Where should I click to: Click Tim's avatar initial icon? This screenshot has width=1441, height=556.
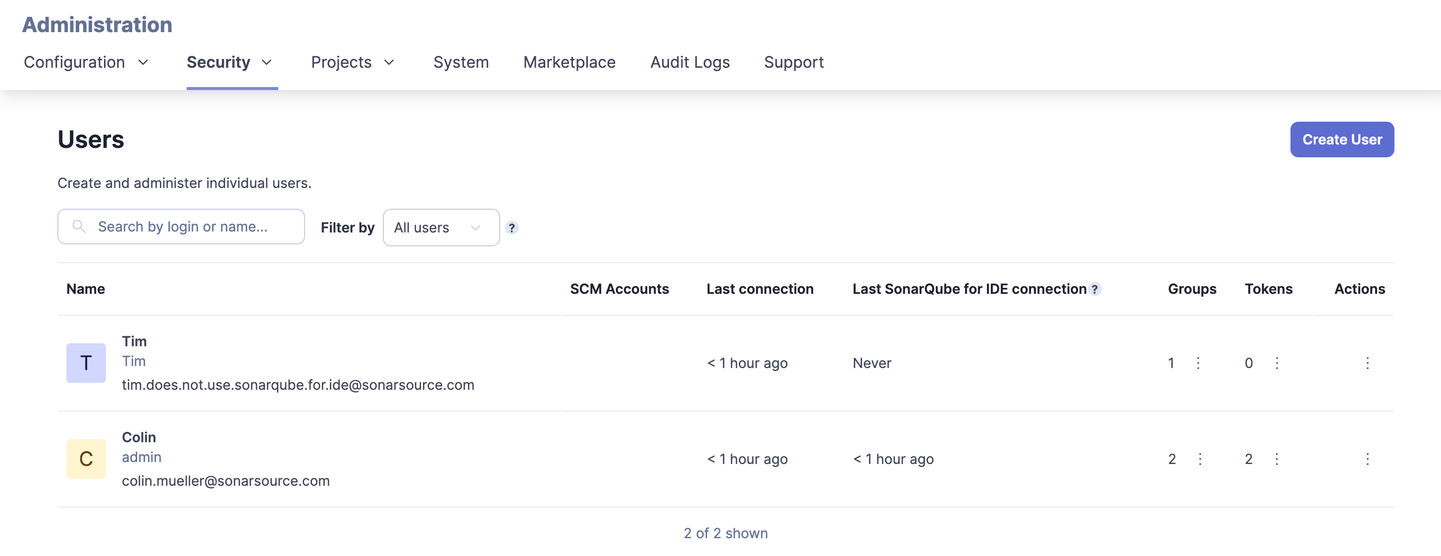pyautogui.click(x=86, y=363)
